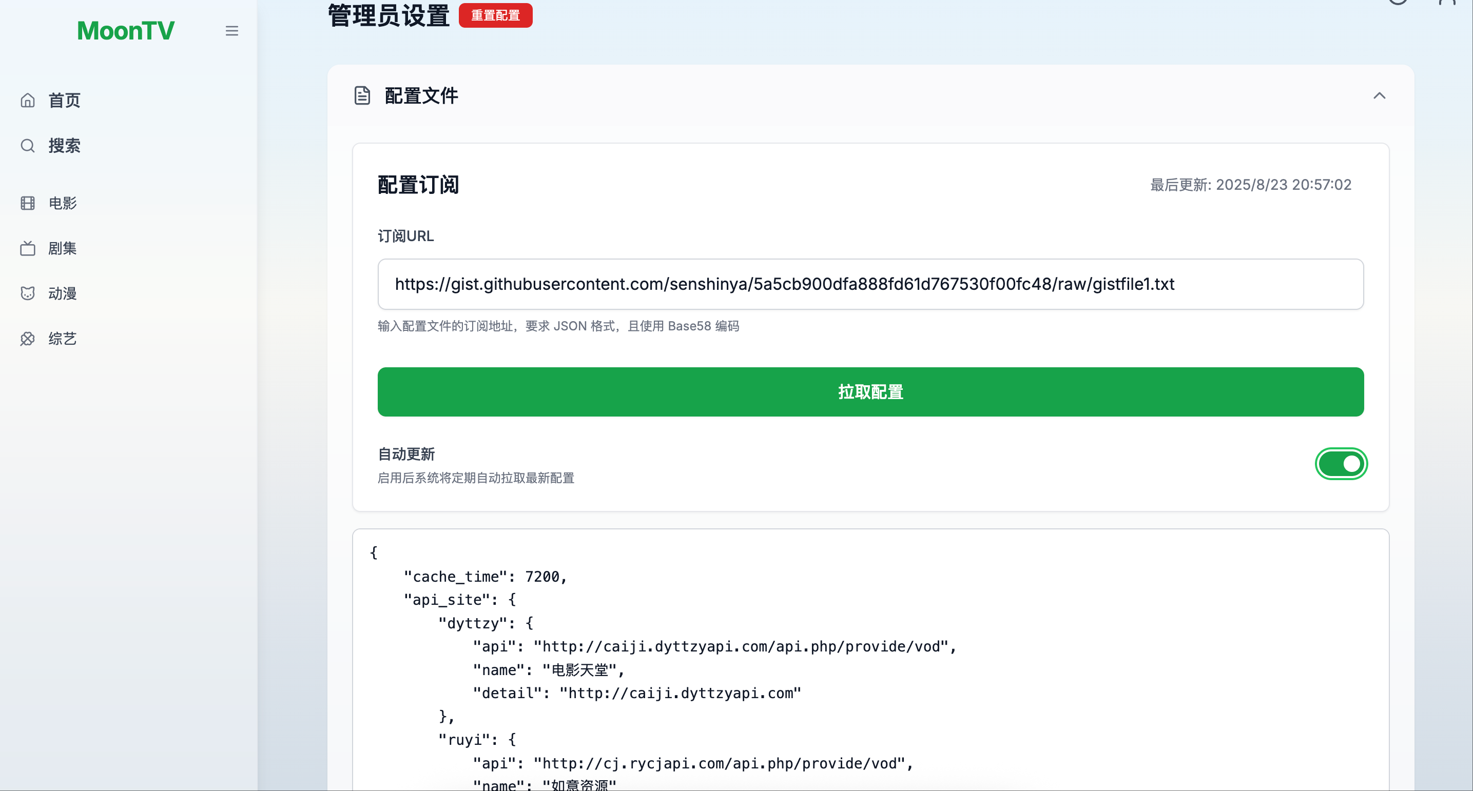This screenshot has height=791, width=1473.
Task: Focus the 订阅URL input field
Action: click(870, 284)
